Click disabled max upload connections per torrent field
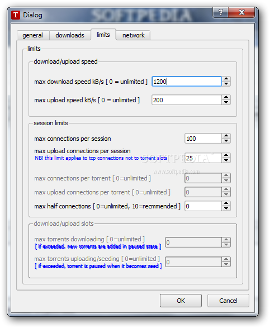The width and height of the screenshot is (270, 328). point(203,192)
